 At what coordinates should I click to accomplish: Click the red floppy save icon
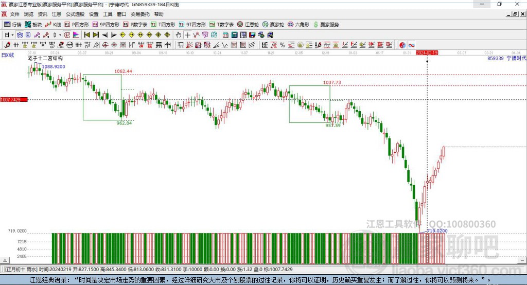click(x=252, y=35)
